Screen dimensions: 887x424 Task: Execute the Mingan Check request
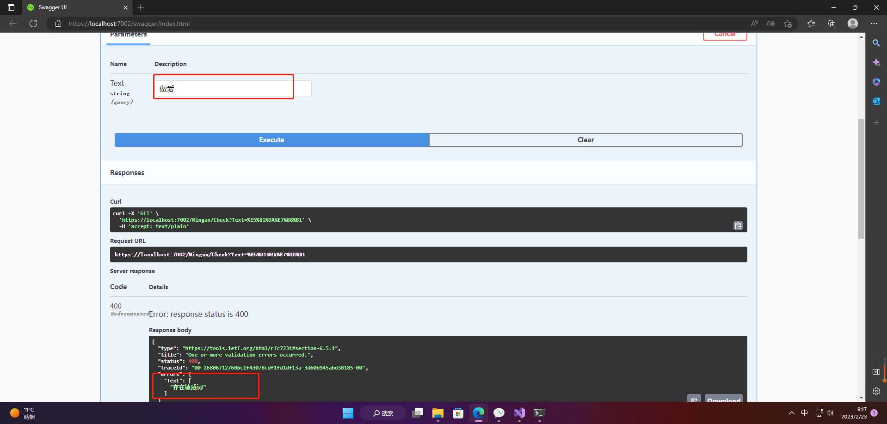271,139
